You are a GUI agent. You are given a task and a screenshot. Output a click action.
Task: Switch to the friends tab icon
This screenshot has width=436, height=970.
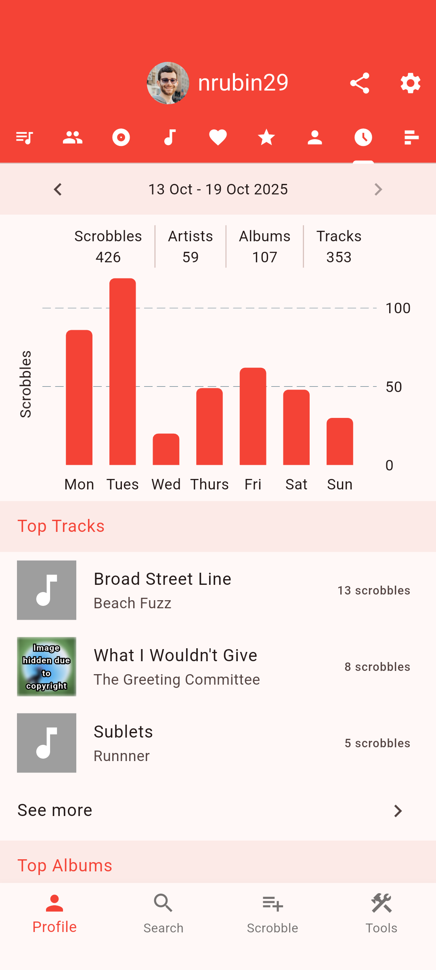pyautogui.click(x=73, y=137)
